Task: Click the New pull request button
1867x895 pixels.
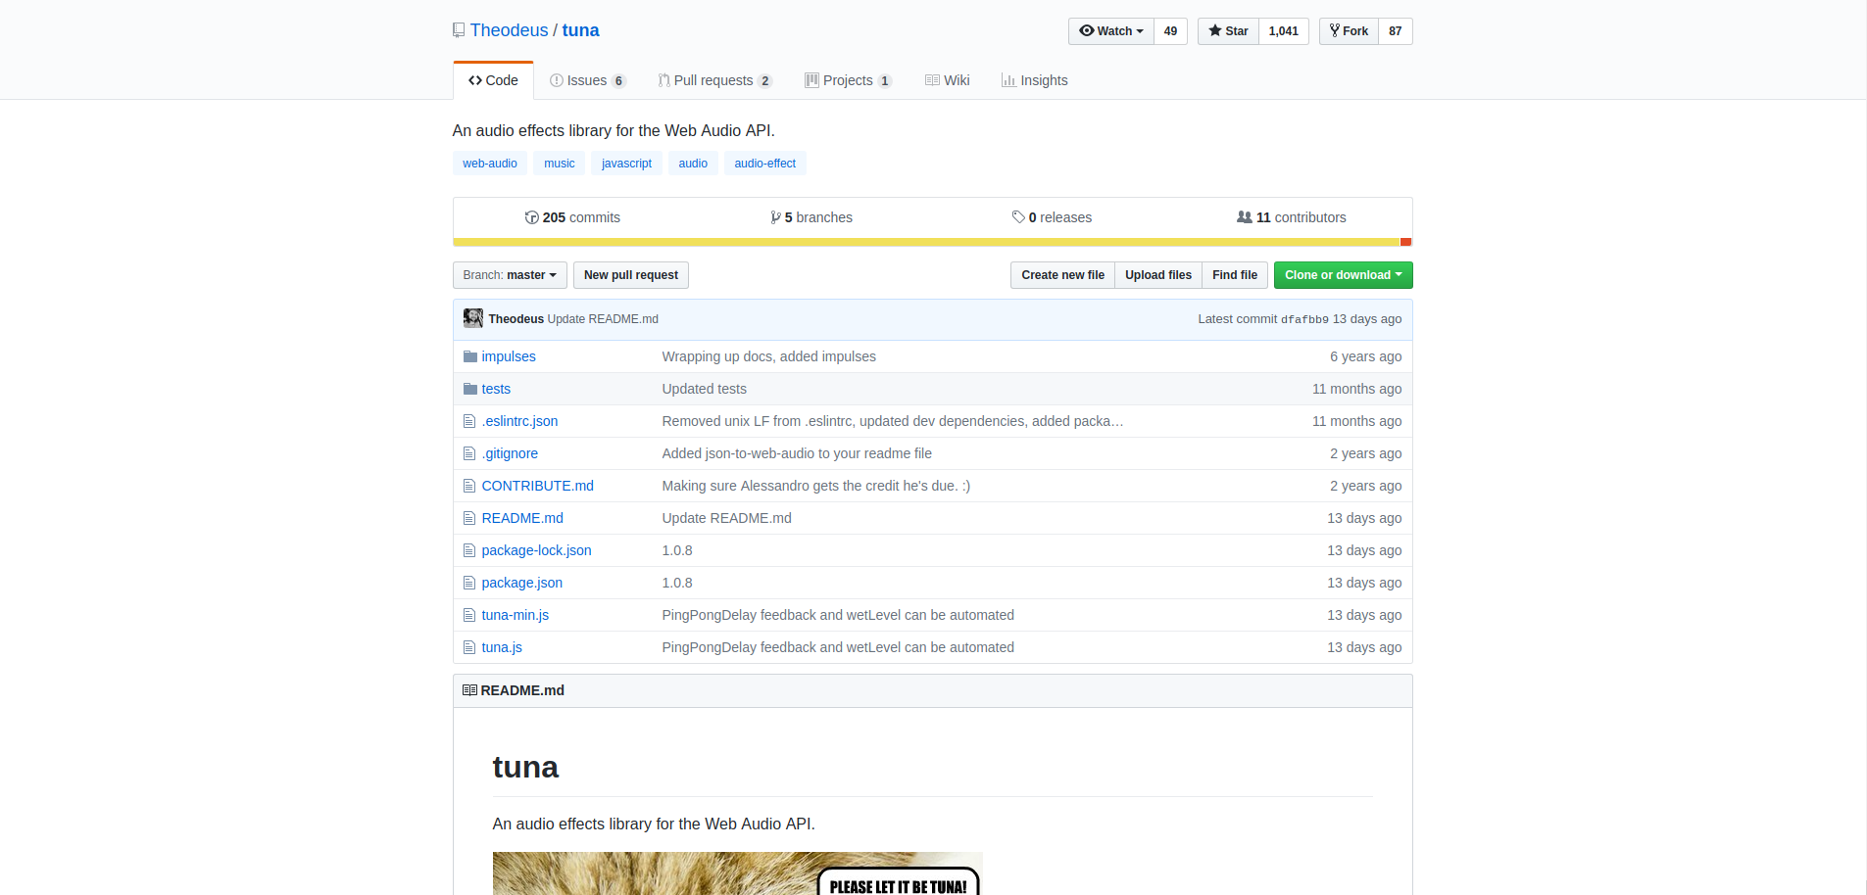Action: 630,275
